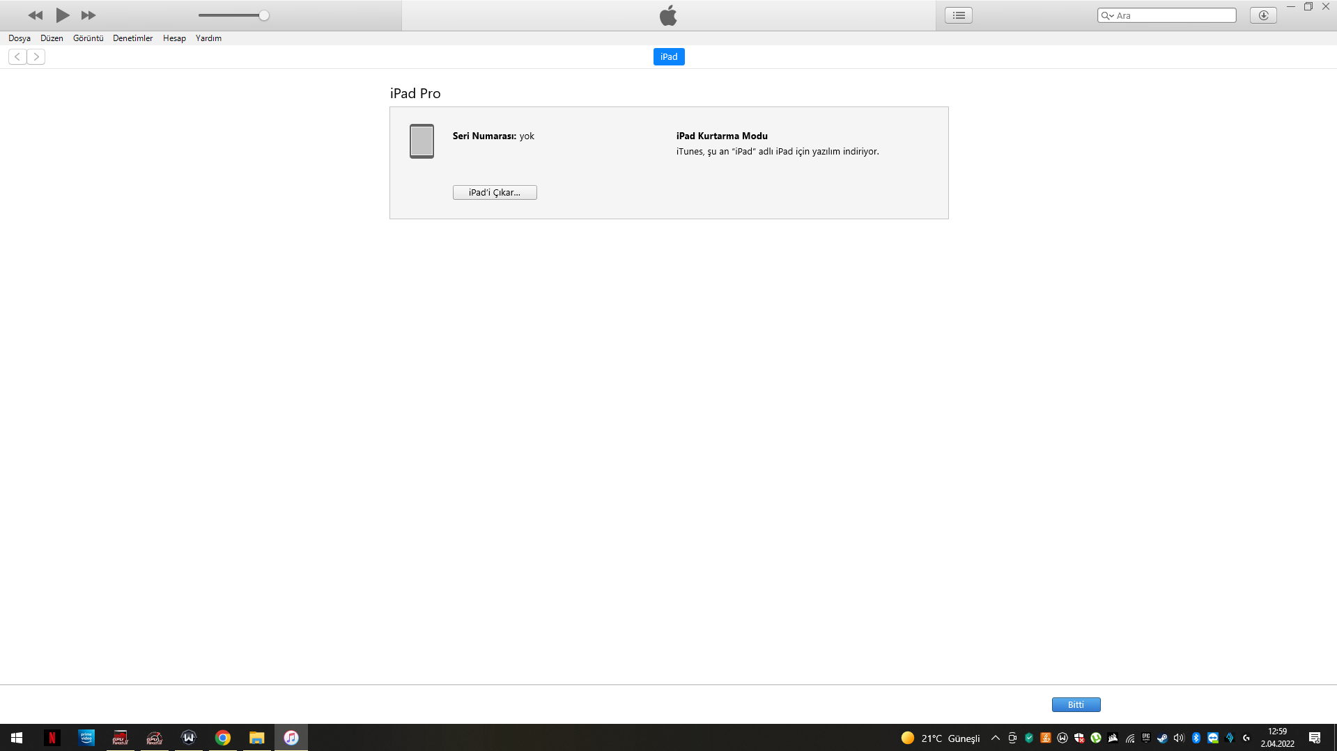
Task: Click the Apple logo in header
Action: [x=668, y=15]
